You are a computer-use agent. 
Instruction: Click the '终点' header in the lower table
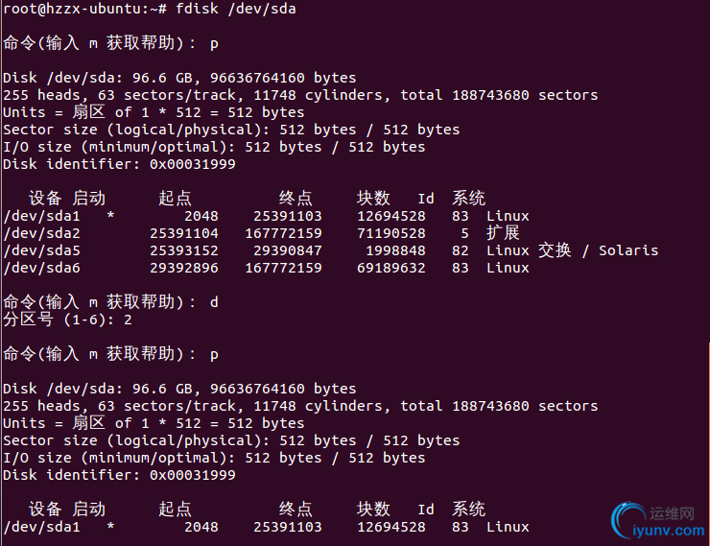tap(296, 510)
